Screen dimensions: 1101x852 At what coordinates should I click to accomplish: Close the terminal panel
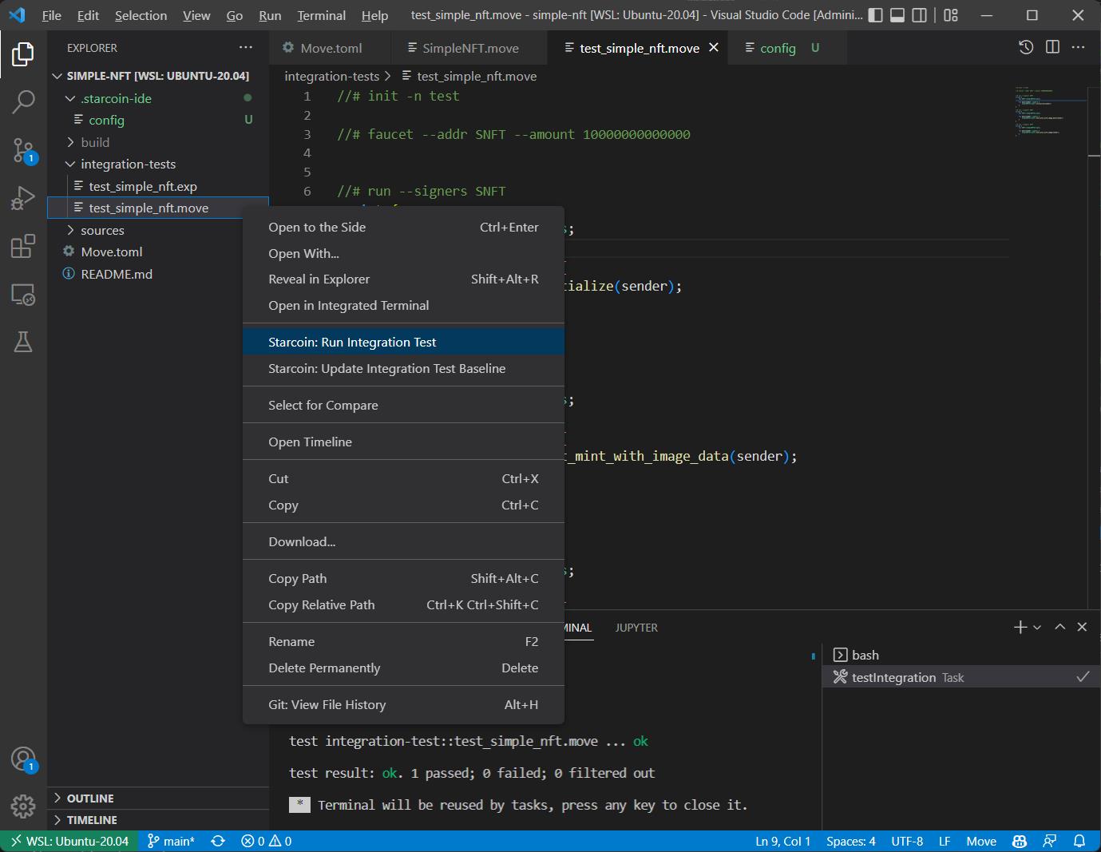click(x=1082, y=628)
